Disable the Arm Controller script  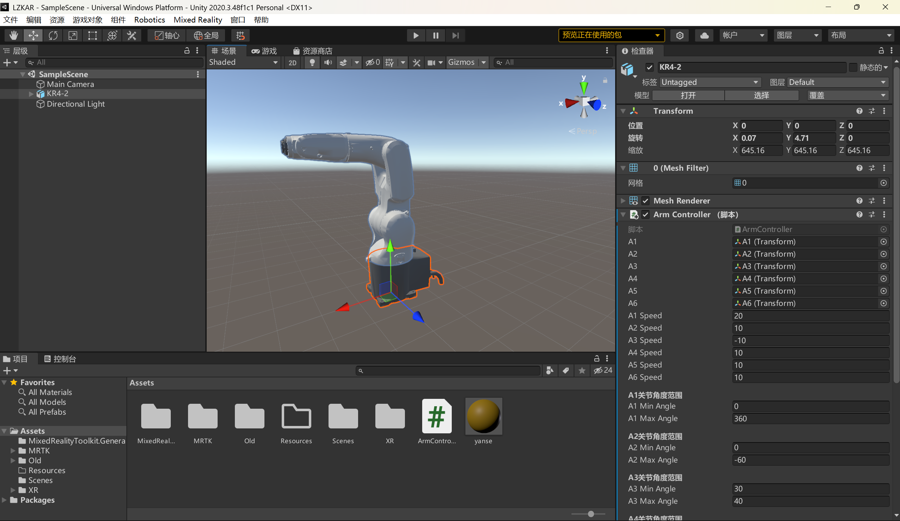[x=645, y=215]
